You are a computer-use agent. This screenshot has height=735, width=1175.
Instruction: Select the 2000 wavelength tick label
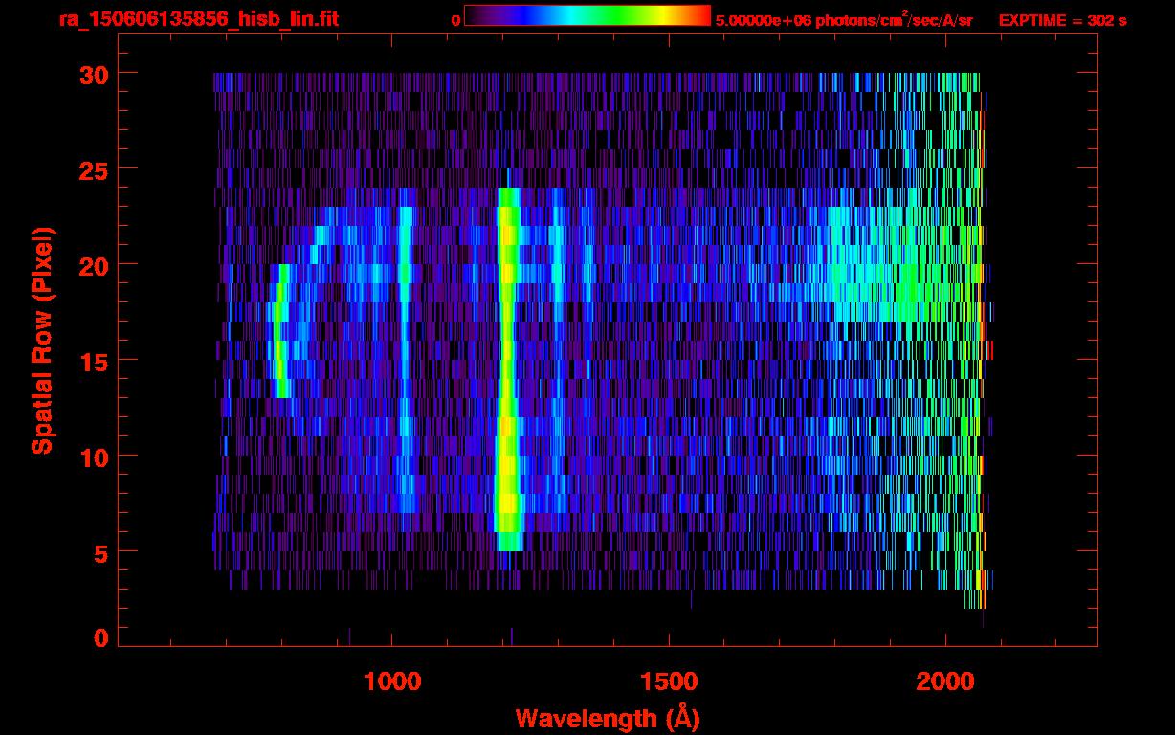pos(944,681)
